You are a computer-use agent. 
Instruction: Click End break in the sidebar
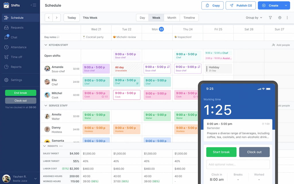pyautogui.click(x=20, y=93)
